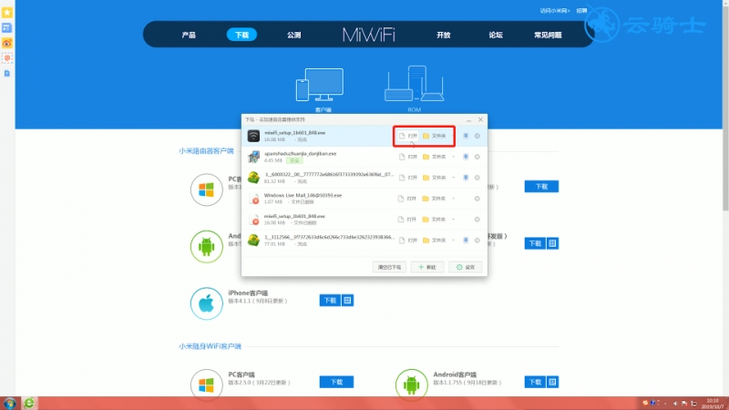This screenshot has height=410, width=729.
Task: Expand folder options arrow on uparshaduzhuanjia row
Action: [453, 157]
